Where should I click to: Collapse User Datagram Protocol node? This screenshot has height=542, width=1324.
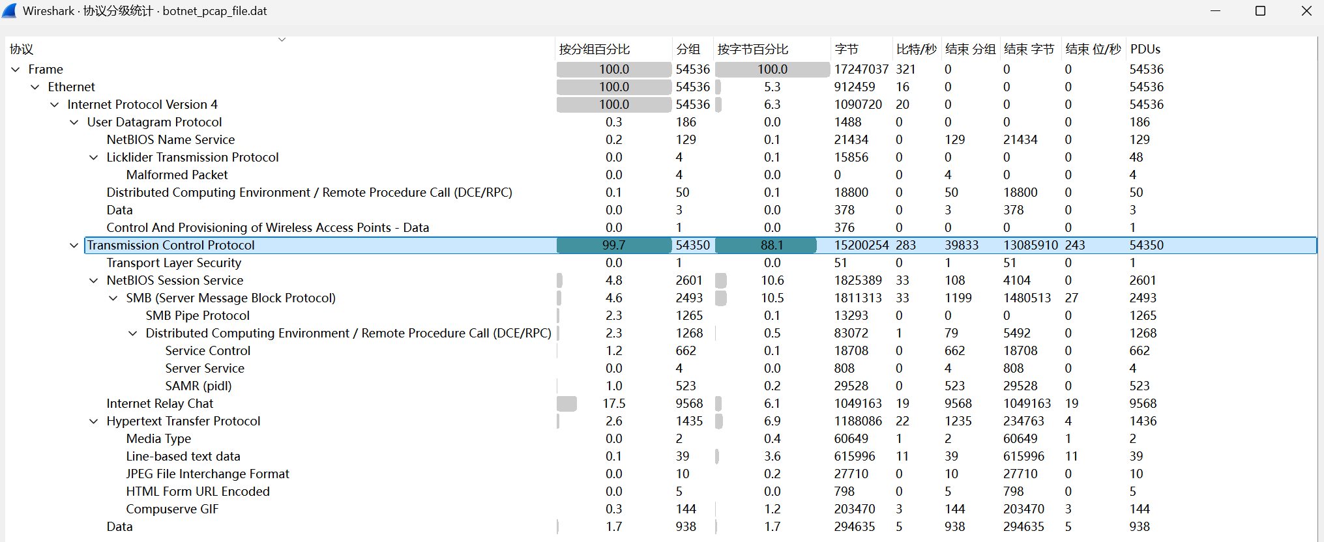(x=74, y=122)
